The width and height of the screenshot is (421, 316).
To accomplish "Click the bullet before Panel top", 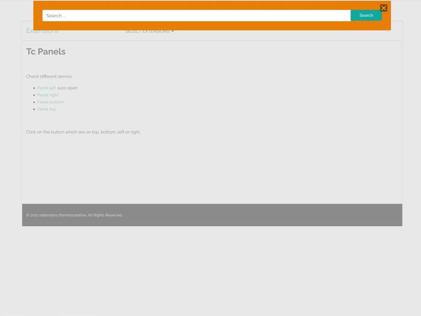I will (x=34, y=110).
